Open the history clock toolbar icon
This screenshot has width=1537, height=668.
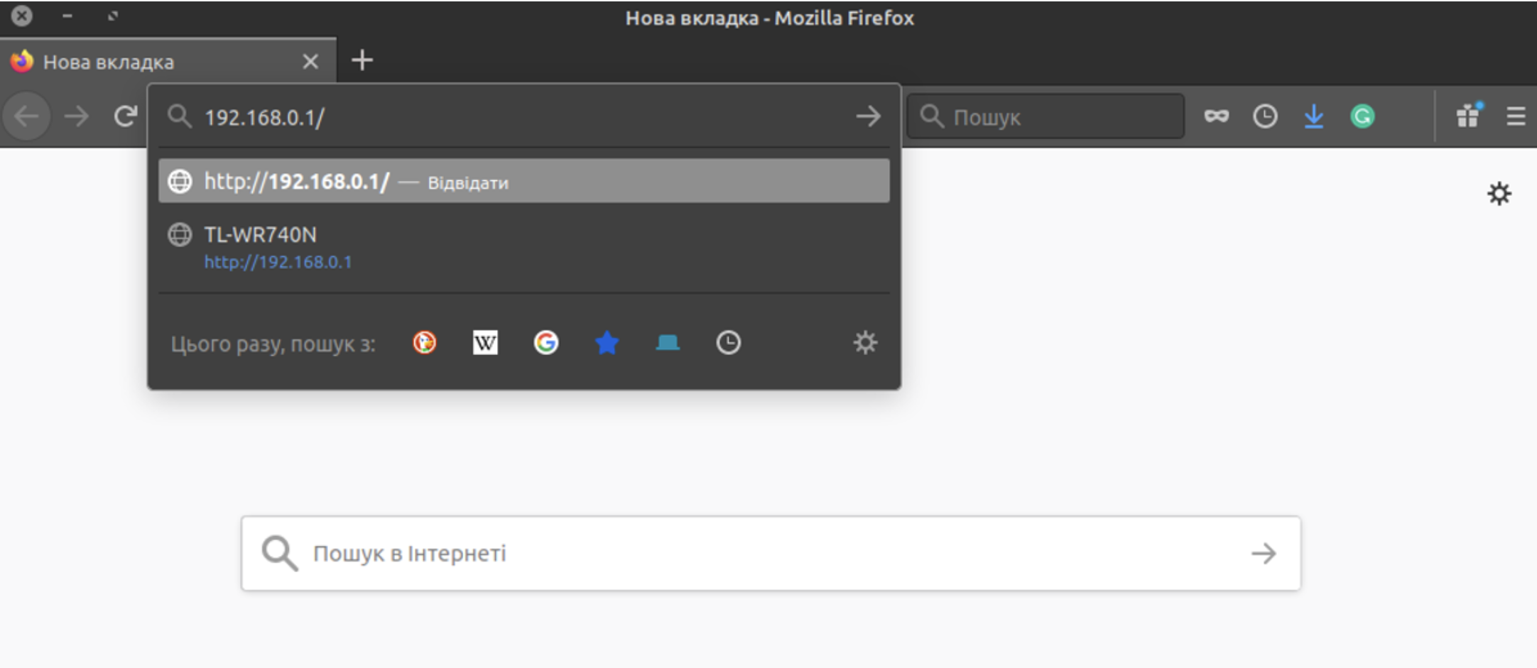click(x=1264, y=116)
